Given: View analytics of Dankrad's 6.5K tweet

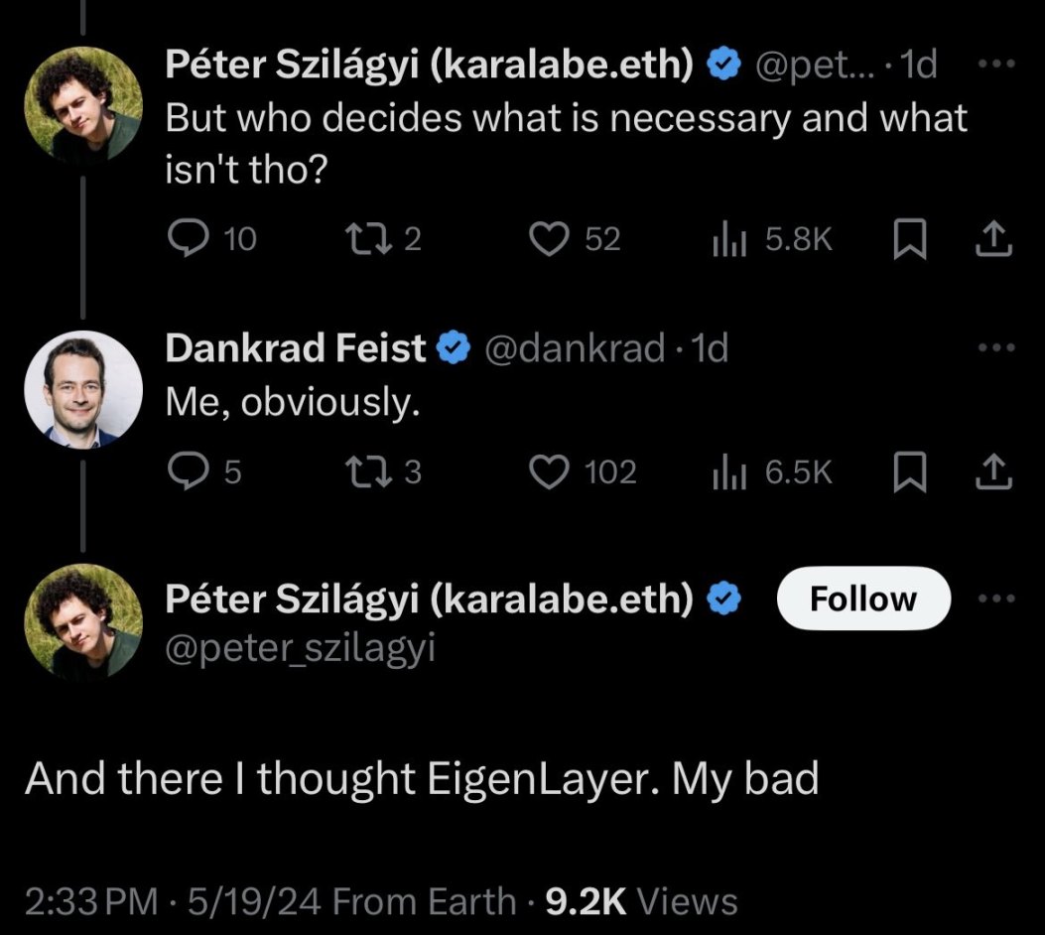Looking at the screenshot, I should point(727,472).
